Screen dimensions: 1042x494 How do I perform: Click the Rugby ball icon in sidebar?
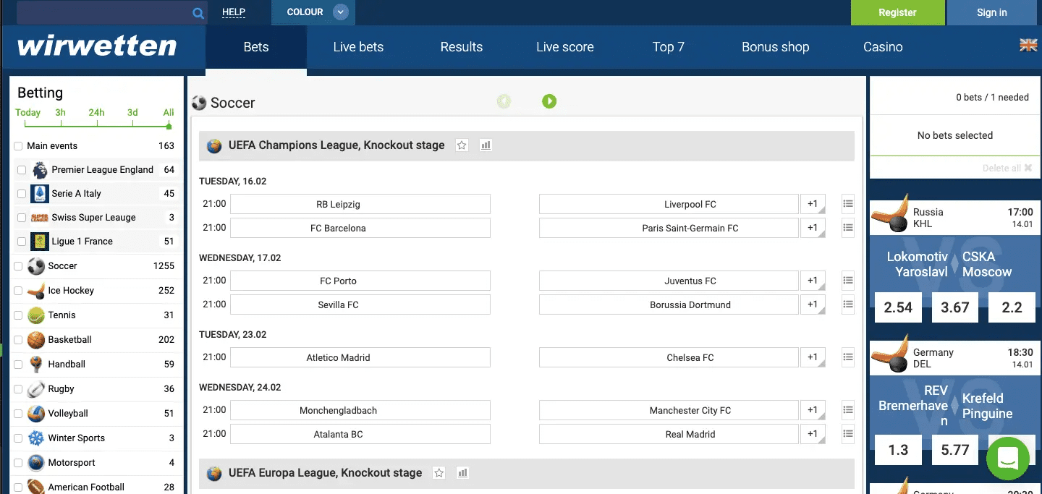[36, 389]
